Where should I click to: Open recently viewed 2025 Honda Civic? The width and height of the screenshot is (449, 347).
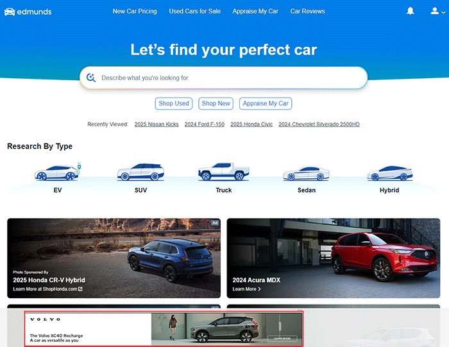(x=251, y=124)
